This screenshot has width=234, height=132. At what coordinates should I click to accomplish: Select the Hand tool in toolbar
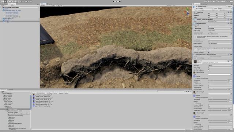point(2,1)
